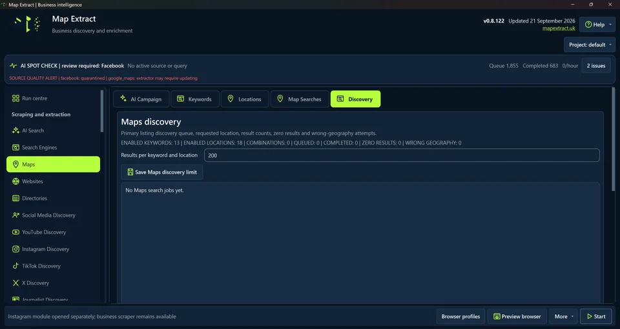Image resolution: width=620 pixels, height=329 pixels.
Task: Click the '0/hour' rate text
Action: pyautogui.click(x=570, y=66)
